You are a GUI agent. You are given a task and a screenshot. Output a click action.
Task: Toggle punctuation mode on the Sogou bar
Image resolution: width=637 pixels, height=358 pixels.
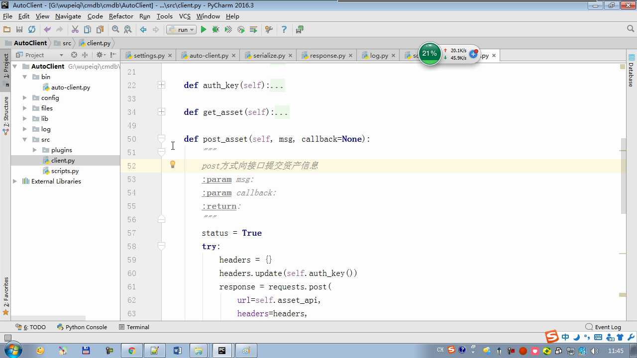click(x=587, y=337)
